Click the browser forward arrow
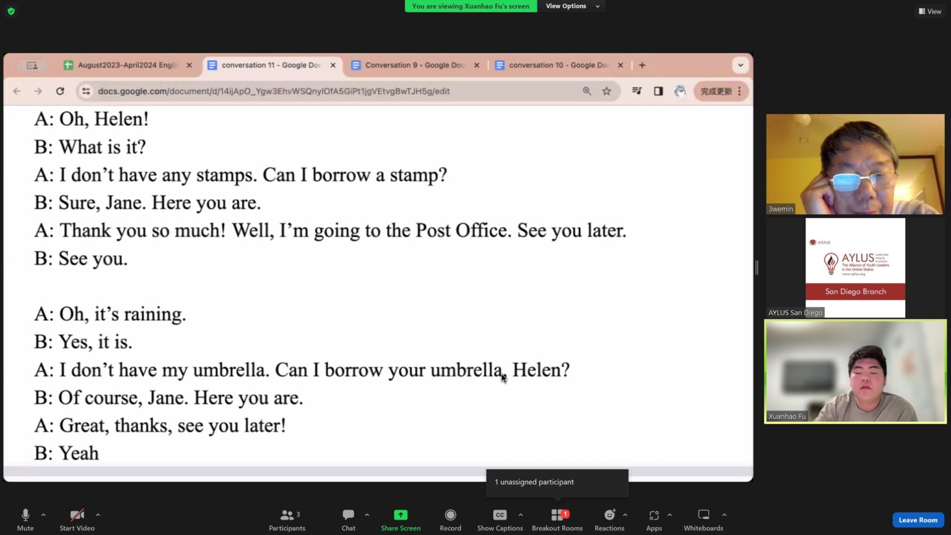Viewport: 951px width, 535px height. [x=38, y=91]
